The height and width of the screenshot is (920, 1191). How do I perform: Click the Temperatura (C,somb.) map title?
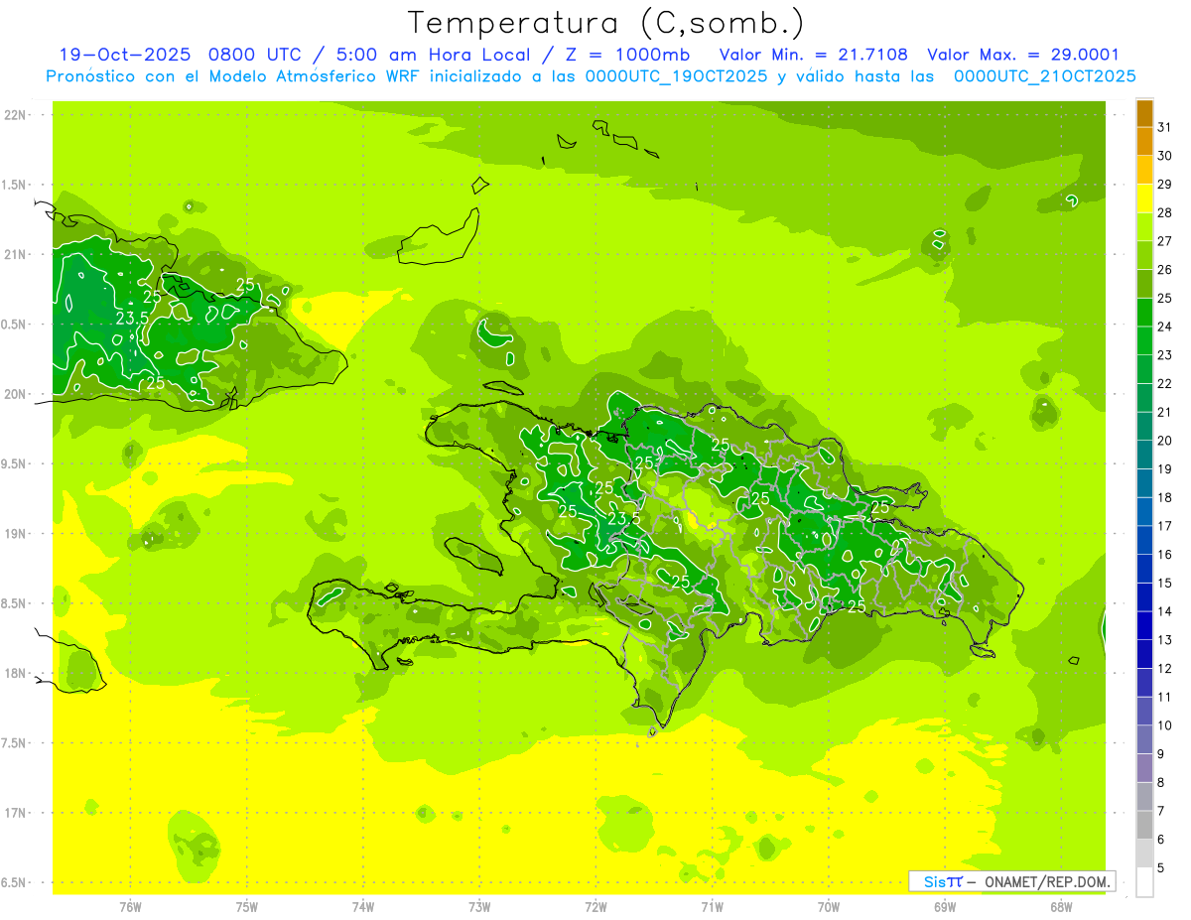point(606,22)
